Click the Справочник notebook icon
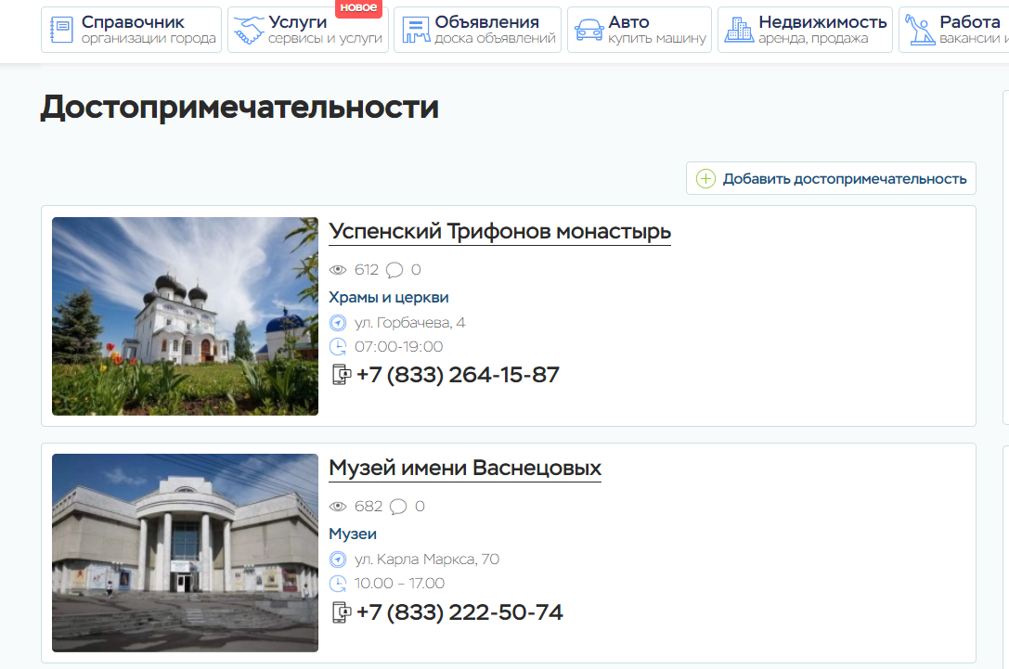The height and width of the screenshot is (669, 1009). 62,30
